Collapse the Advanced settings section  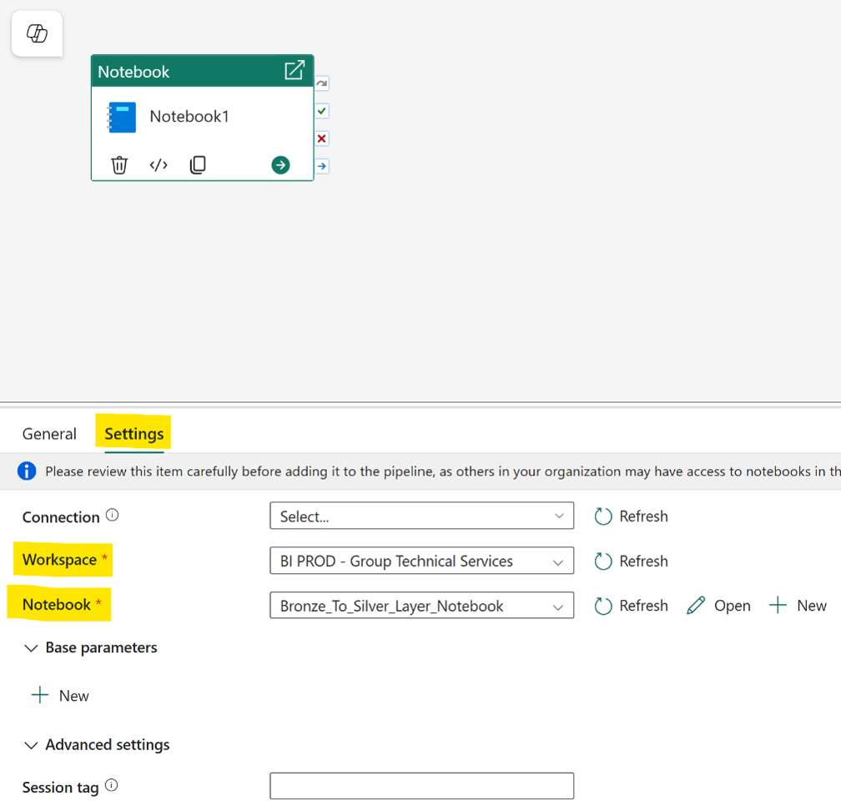[x=97, y=745]
